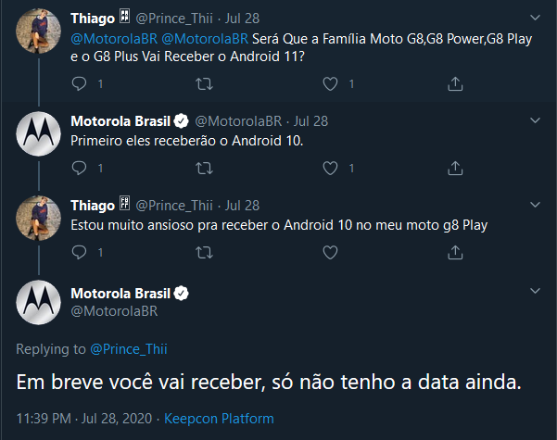Retweet Motorola's Android 10 reply tweet
Image resolution: width=557 pixels, height=440 pixels.
point(204,168)
